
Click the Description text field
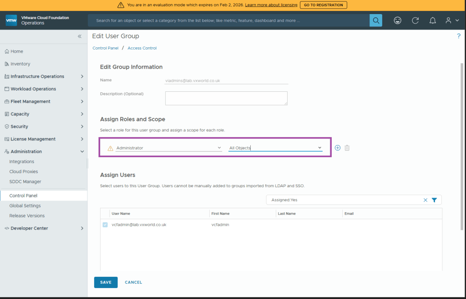click(226, 98)
